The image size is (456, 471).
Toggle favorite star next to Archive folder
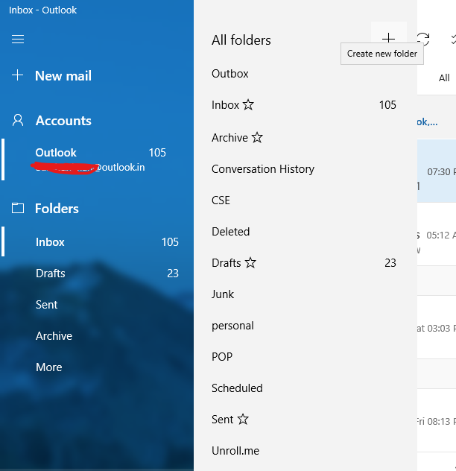click(257, 138)
